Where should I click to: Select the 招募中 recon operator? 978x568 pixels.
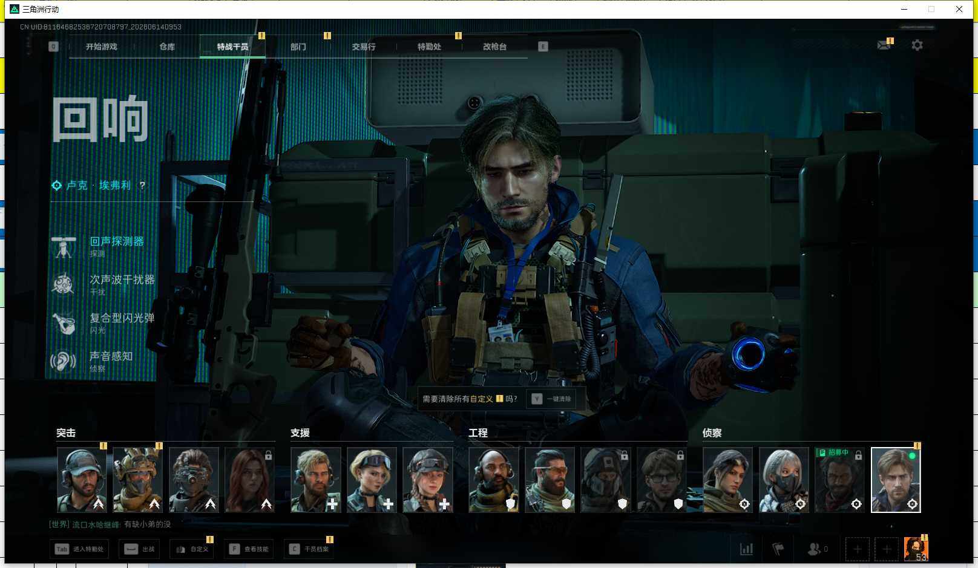840,480
